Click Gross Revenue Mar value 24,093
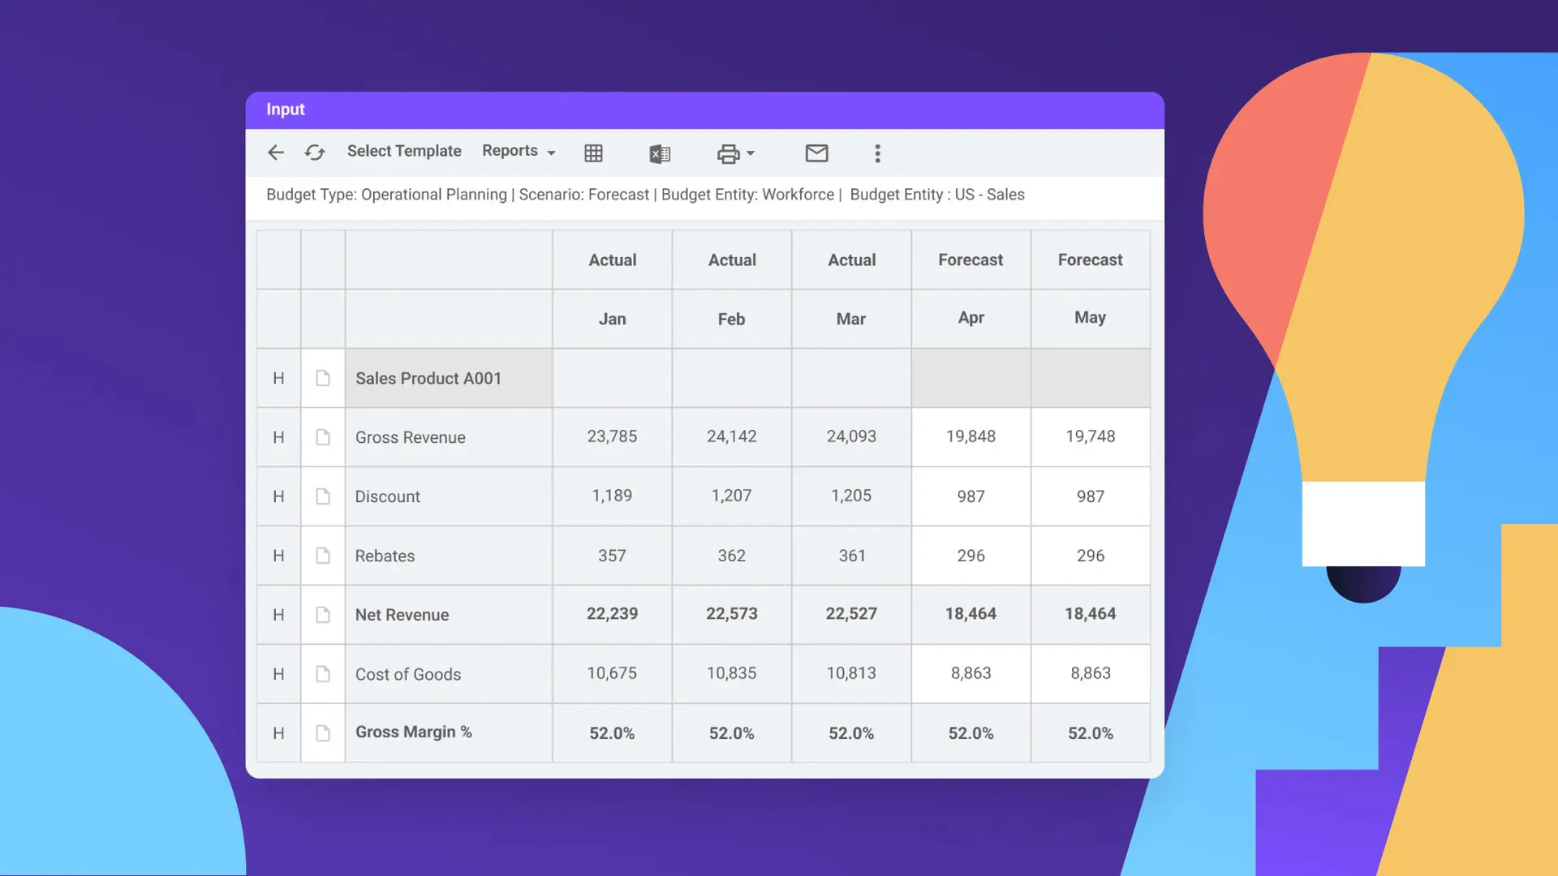 click(851, 436)
